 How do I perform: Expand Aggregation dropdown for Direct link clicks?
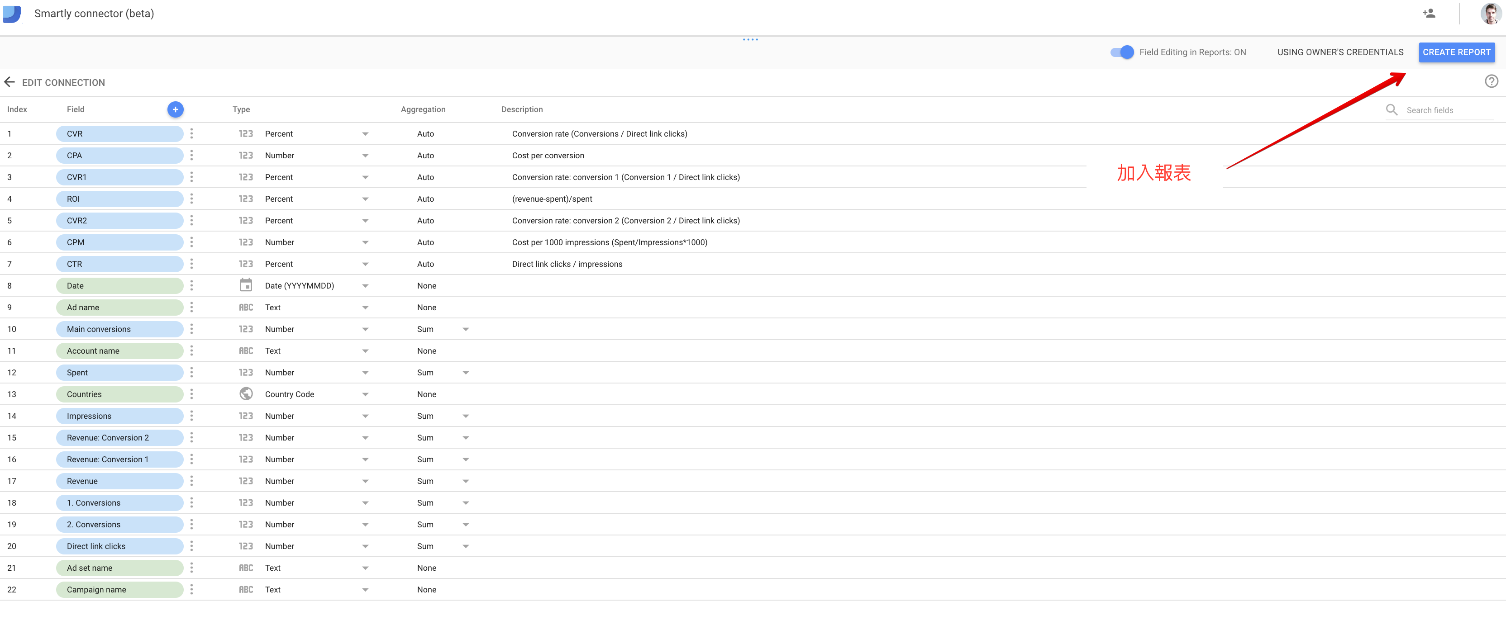coord(466,546)
